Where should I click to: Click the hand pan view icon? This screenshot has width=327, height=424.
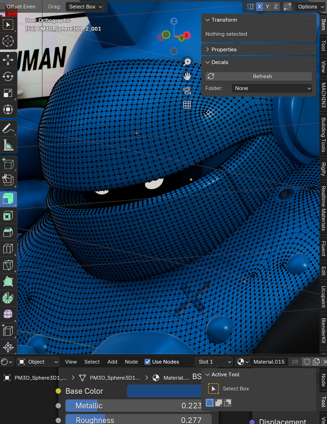click(x=187, y=76)
